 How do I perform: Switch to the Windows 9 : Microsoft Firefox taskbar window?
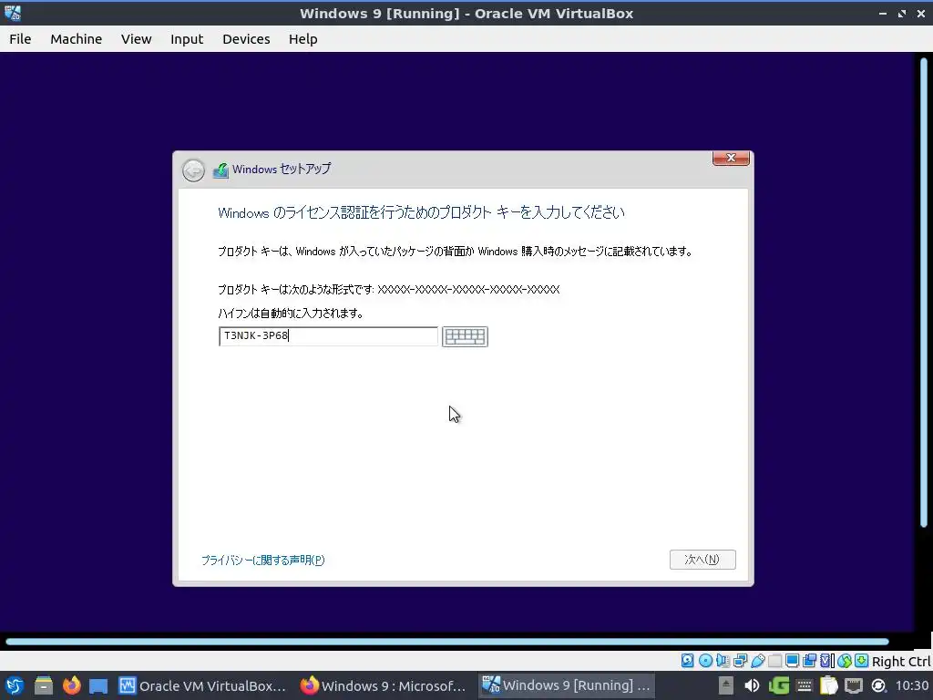tap(384, 685)
